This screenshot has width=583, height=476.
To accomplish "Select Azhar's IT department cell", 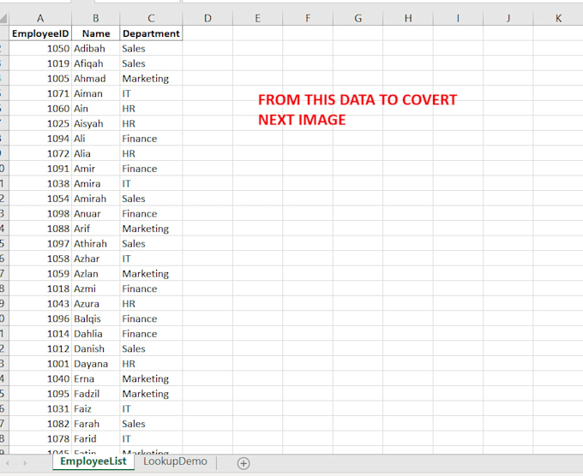I will pos(151,259).
